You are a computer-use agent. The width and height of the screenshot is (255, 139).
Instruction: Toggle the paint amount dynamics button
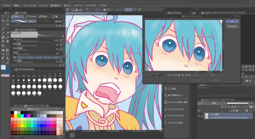tap(61, 45)
